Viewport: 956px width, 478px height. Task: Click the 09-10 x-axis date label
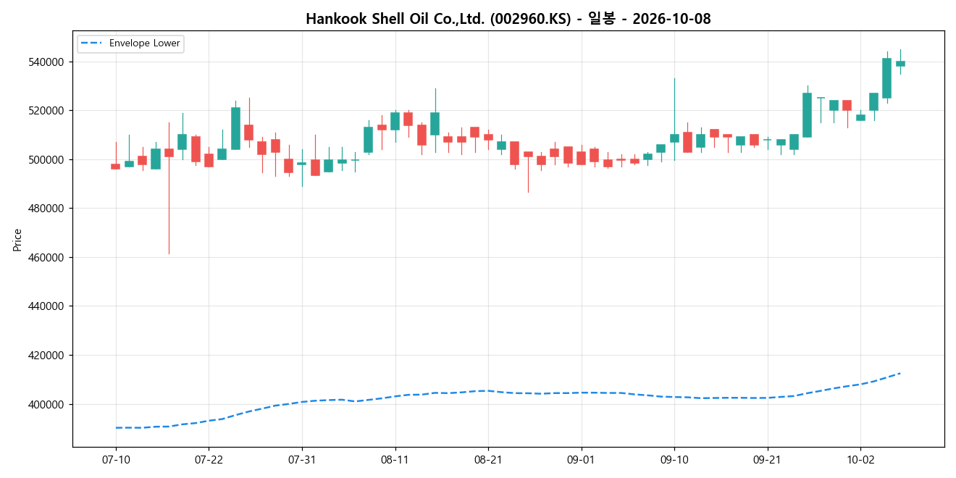(x=674, y=459)
